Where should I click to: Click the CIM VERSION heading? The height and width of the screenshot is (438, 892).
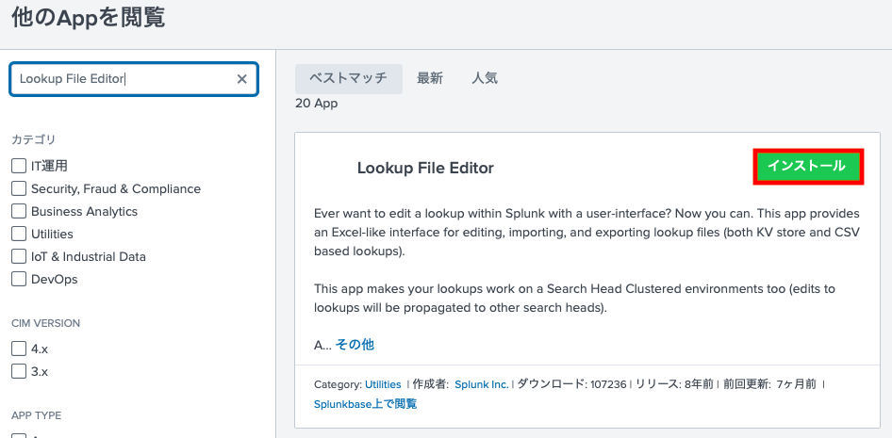tap(45, 323)
